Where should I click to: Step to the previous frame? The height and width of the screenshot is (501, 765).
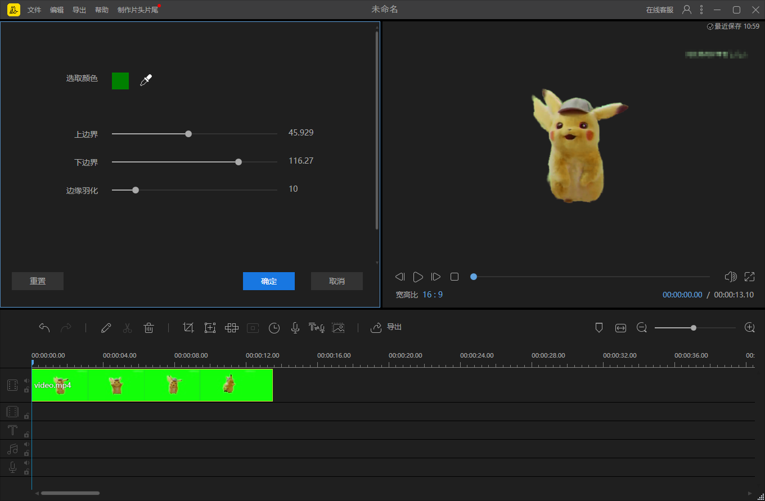point(400,277)
